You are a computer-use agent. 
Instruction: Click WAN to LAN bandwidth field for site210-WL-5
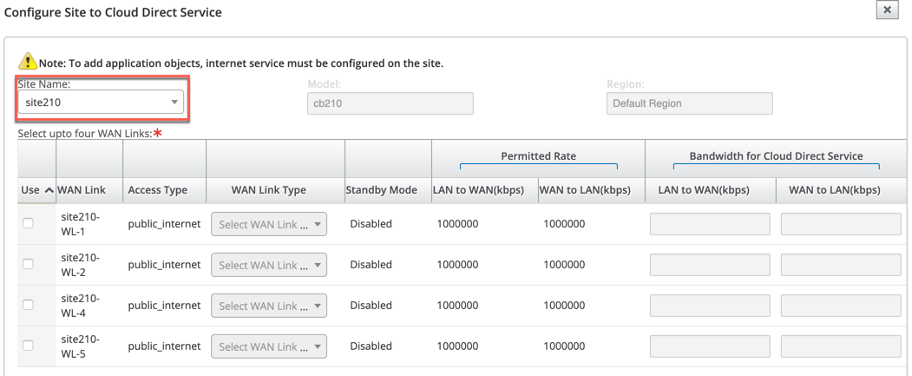pos(841,346)
